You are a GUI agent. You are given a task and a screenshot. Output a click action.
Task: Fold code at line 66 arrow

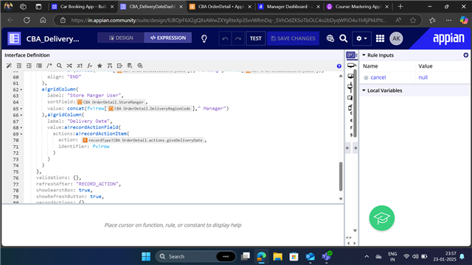[x=21, y=115]
